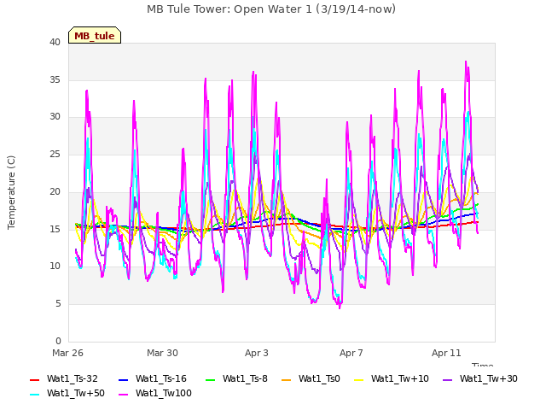Toggle the Wat1_Ts0 legend entry
This screenshot has height=410, width=546.
311,379
